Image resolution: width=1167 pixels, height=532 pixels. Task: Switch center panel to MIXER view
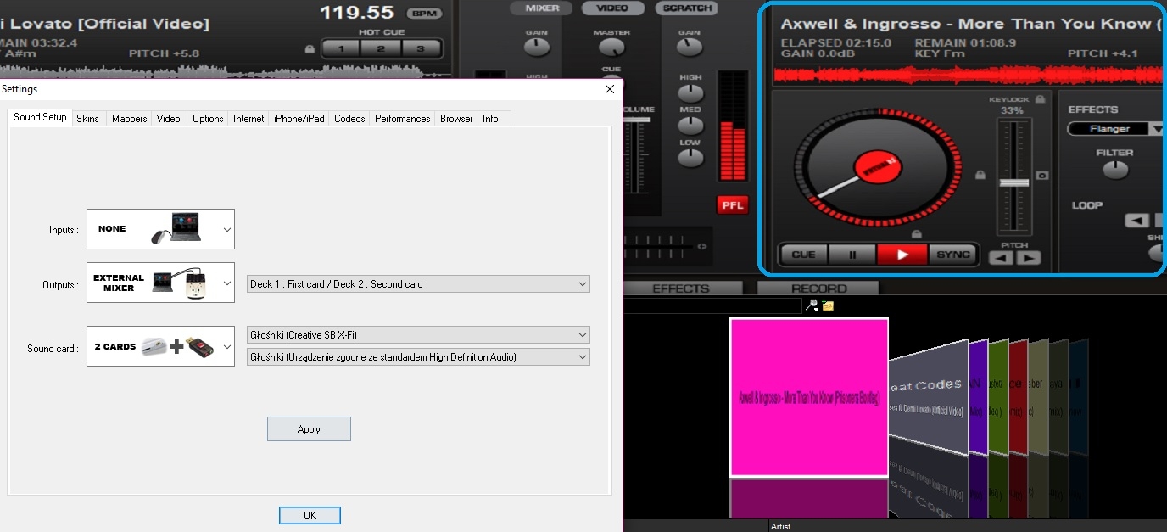pos(542,8)
